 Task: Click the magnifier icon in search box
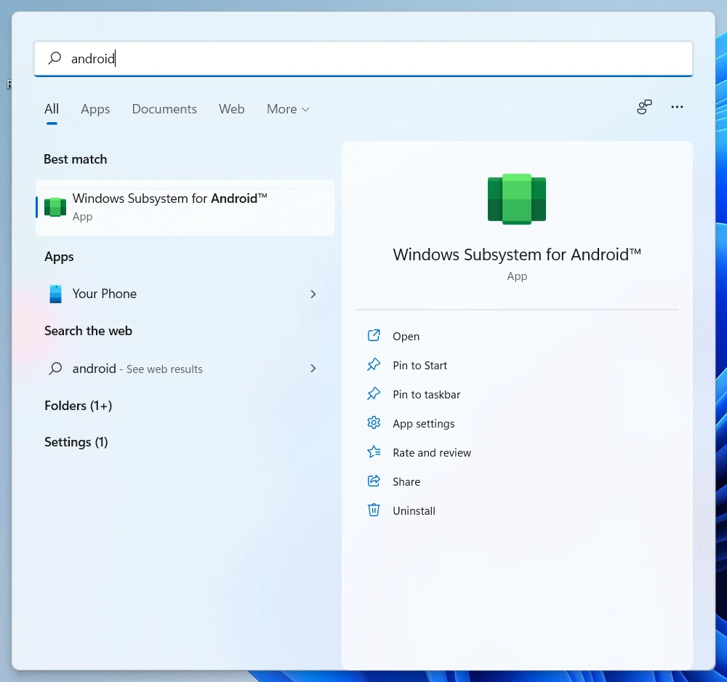(x=55, y=58)
